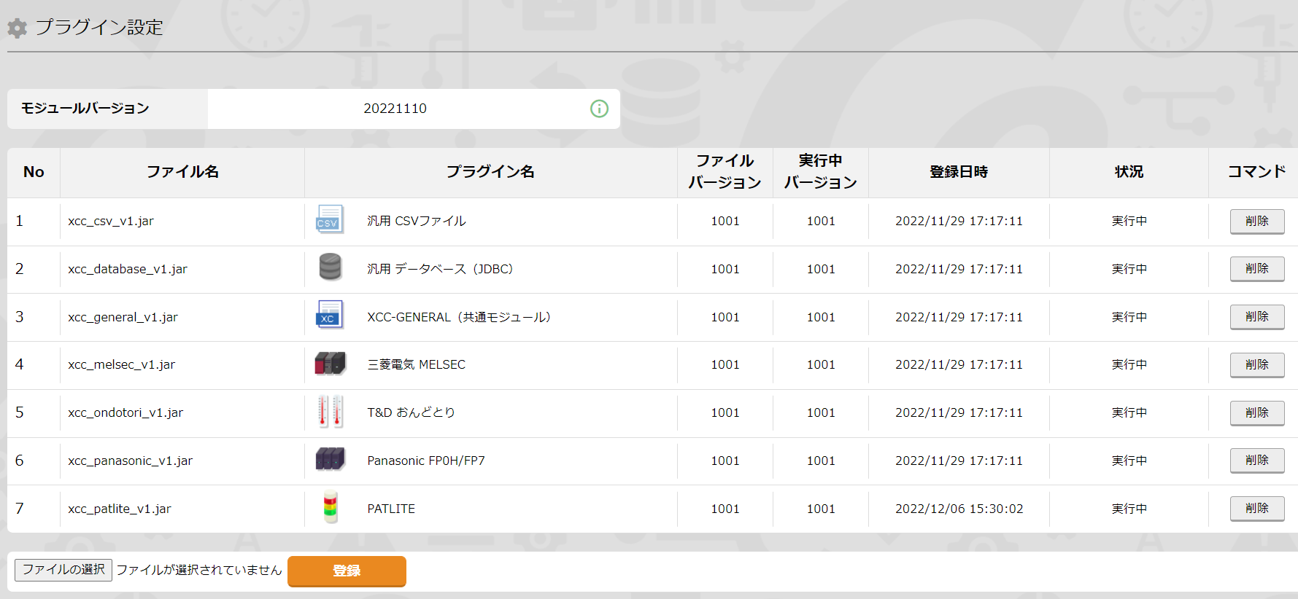This screenshot has height=599, width=1298.
Task: Click the T&D おんどとり plugin name
Action: coord(412,412)
